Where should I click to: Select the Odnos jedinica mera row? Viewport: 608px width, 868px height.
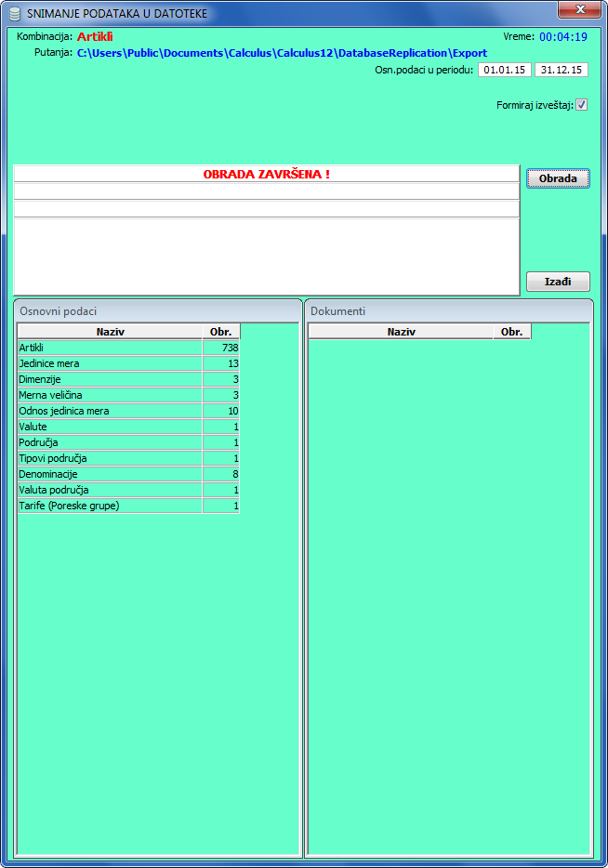[110, 411]
